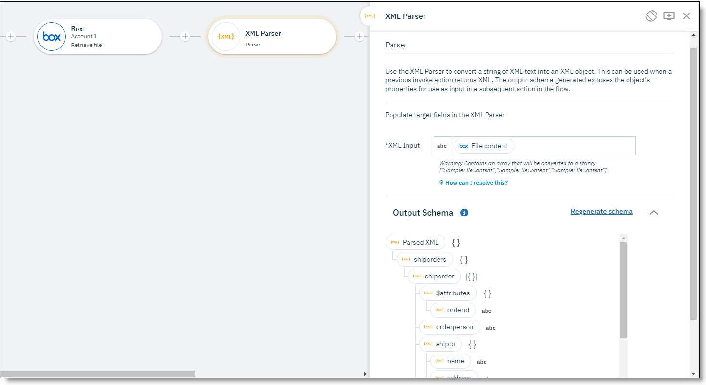Collapse the Output Schema section
The height and width of the screenshot is (385, 706).
[654, 212]
